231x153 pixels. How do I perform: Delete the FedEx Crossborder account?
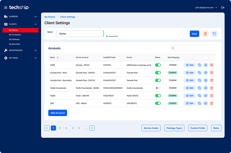212,88
